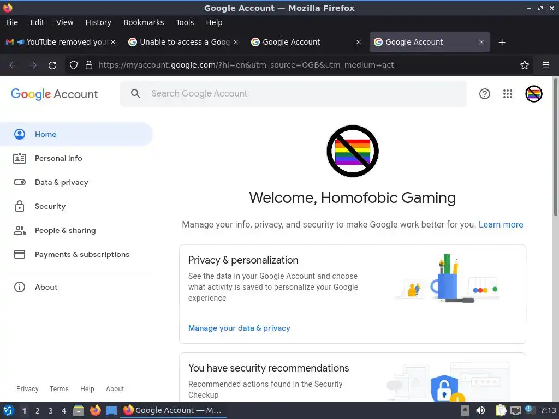Click the show desktop taskbar icon

111,410
